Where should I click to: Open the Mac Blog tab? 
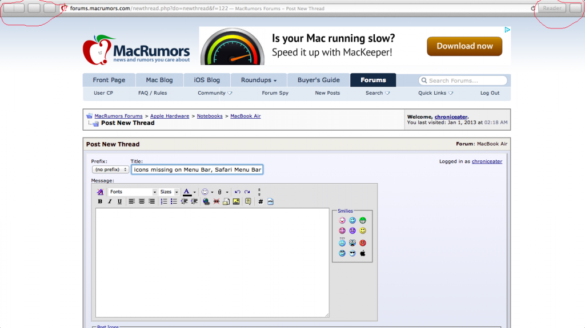(159, 80)
